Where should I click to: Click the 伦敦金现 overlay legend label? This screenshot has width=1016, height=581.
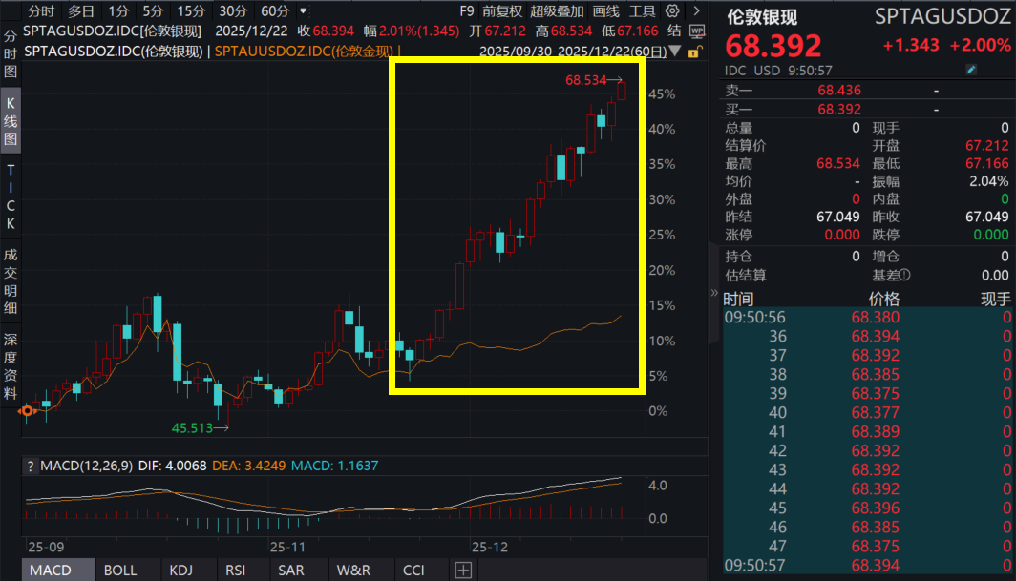click(306, 51)
